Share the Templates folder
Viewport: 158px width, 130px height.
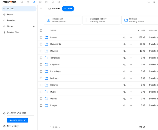click(125, 58)
